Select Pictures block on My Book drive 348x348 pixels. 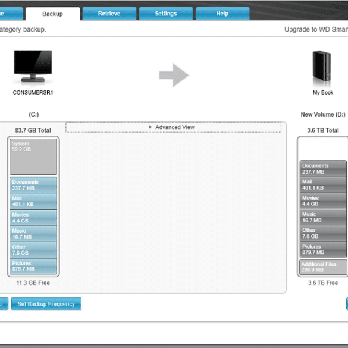point(323,249)
